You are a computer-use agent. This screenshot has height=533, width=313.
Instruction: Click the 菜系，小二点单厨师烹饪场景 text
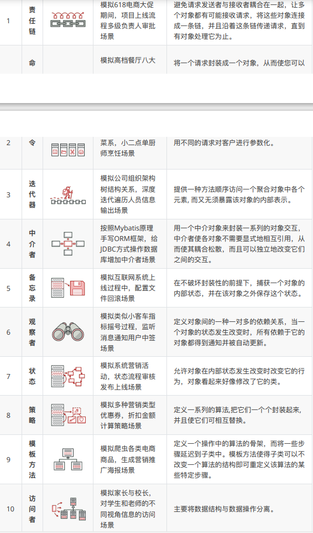[x=128, y=148]
